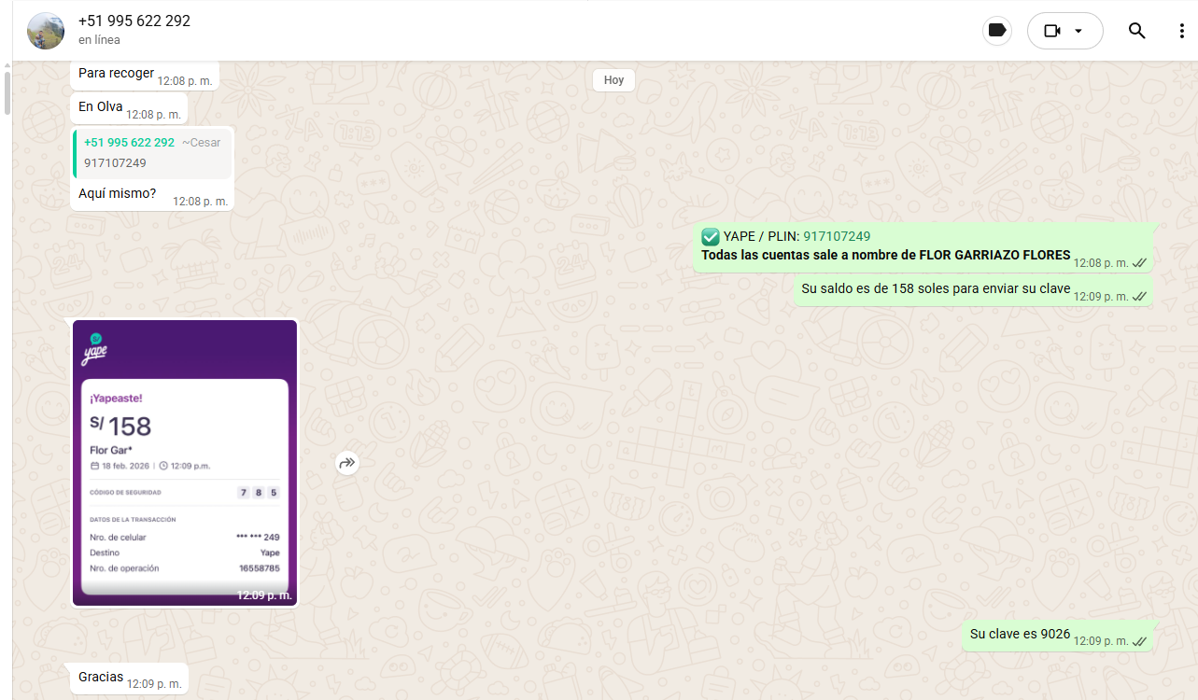1198x700 pixels.
Task: Click the "Aquí mismo?" message text
Action: pos(118,194)
